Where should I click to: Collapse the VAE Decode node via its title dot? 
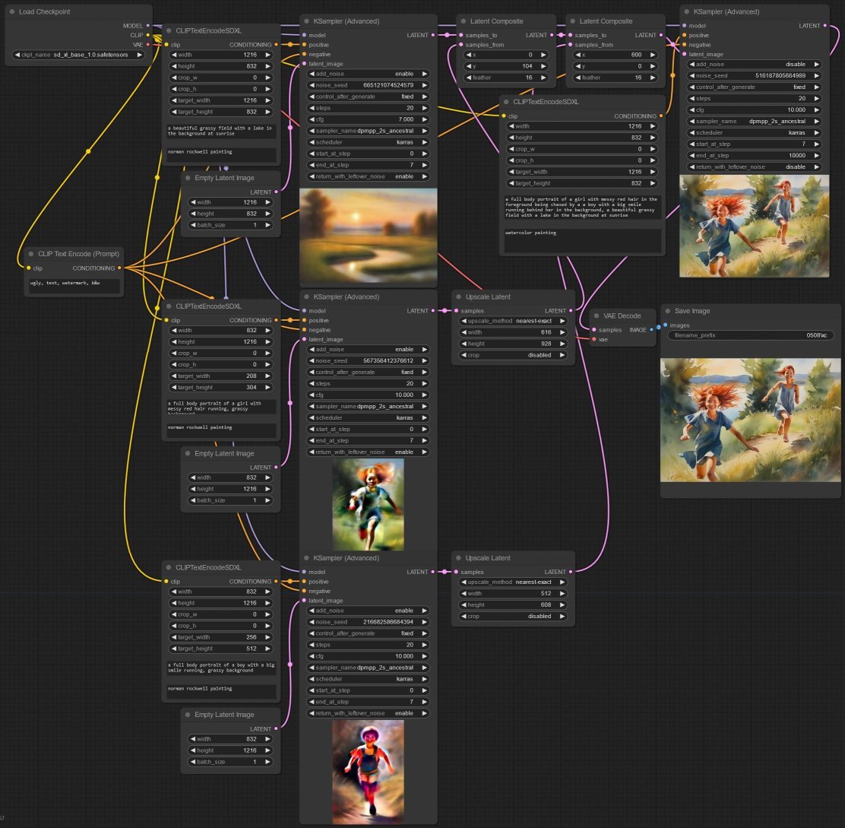pos(597,316)
